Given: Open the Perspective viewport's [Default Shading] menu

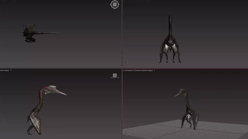Looking at the screenshot, I should tap(147, 70).
